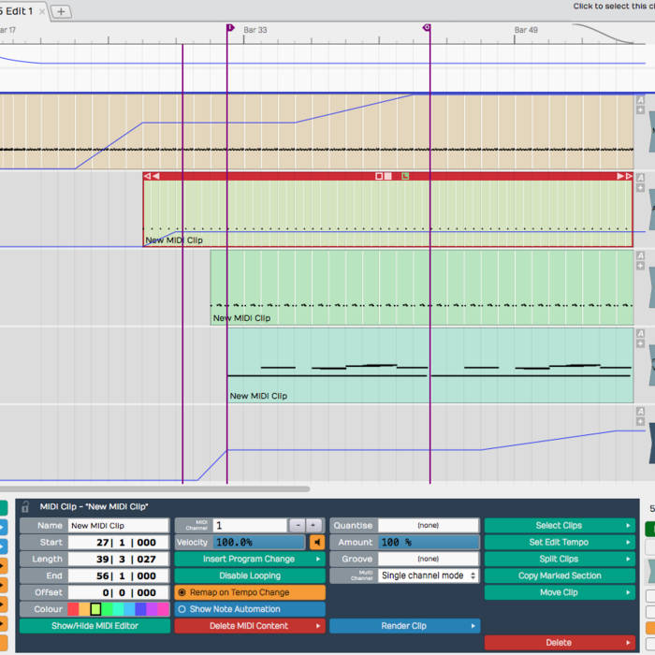
Task: Click the loop marker icon on red clip header
Action: (x=405, y=176)
